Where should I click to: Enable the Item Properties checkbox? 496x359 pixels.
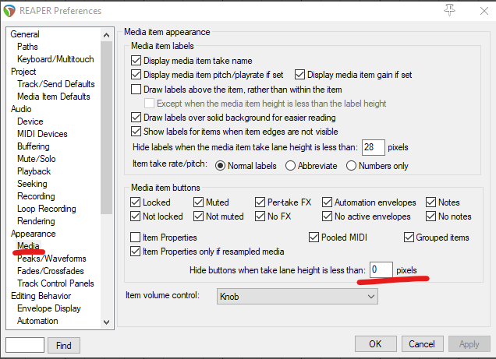[x=136, y=238]
